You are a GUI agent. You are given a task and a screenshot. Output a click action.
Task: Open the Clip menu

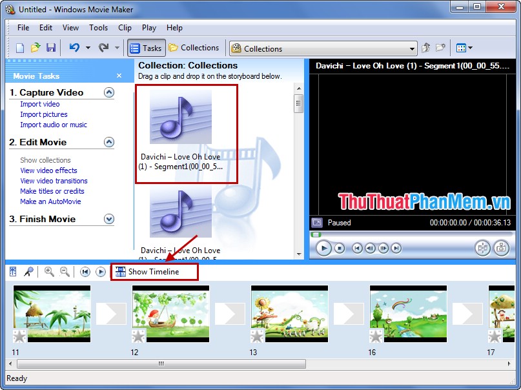[x=125, y=28]
